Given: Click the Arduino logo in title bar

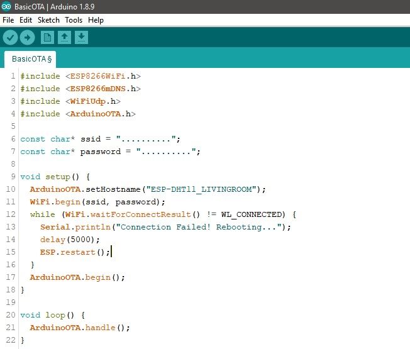Looking at the screenshot, I should tap(6, 6).
